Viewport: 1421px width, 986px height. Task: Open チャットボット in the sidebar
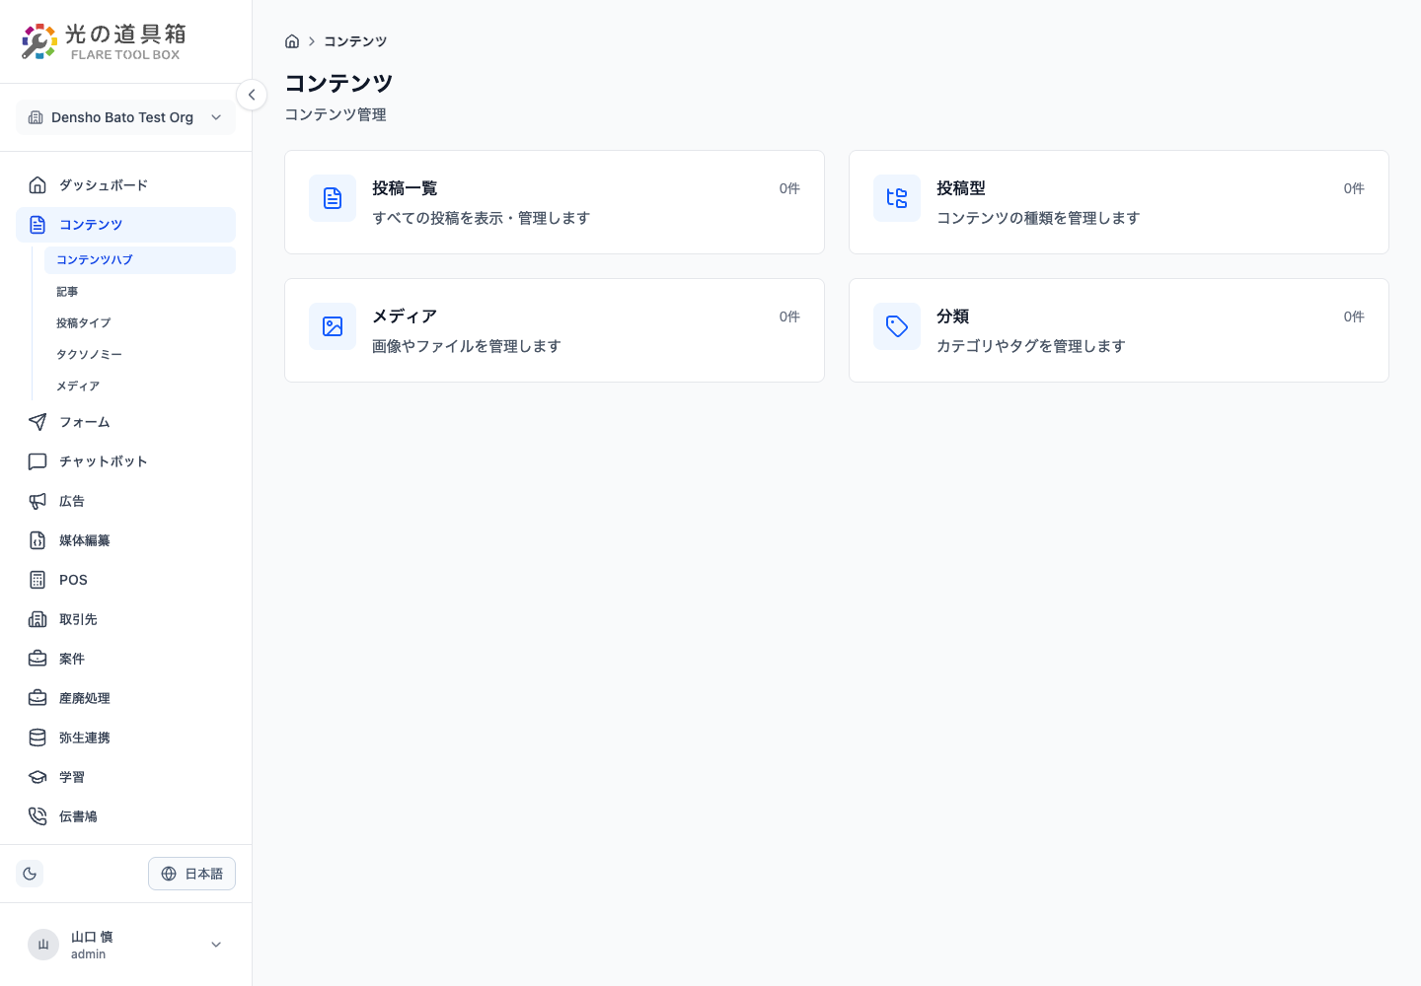[x=125, y=461]
